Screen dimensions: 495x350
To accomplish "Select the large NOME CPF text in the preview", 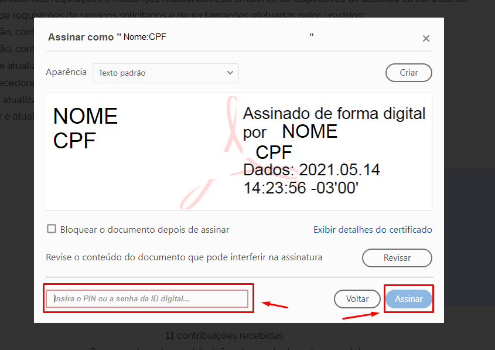I will (85, 128).
